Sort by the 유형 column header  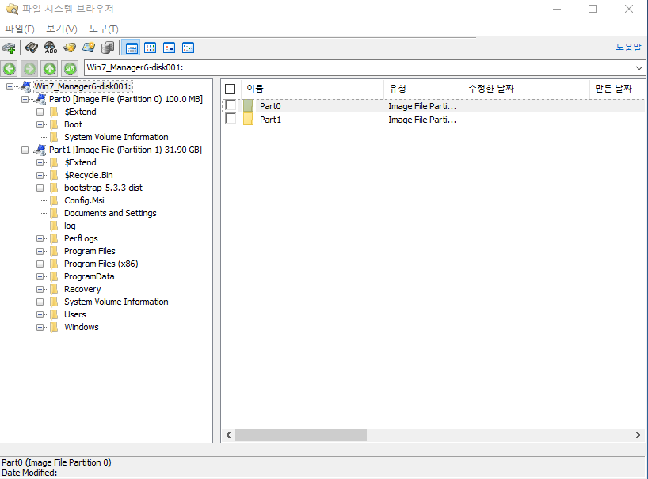point(424,89)
